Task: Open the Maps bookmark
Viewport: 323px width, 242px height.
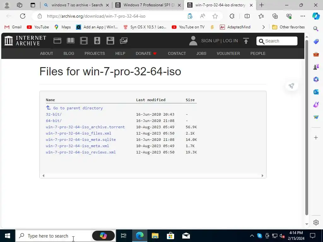Action: (x=63, y=27)
